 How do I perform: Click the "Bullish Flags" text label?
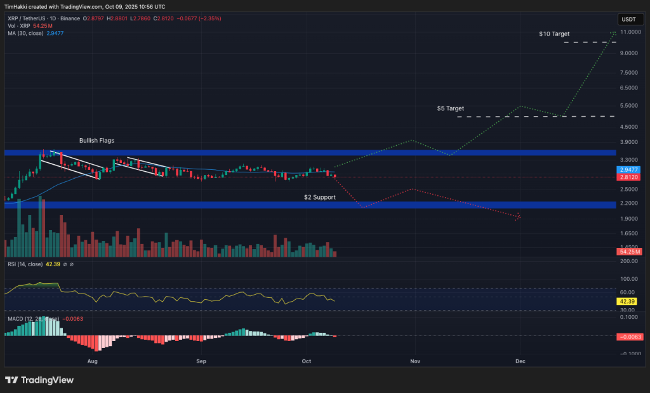pos(96,140)
